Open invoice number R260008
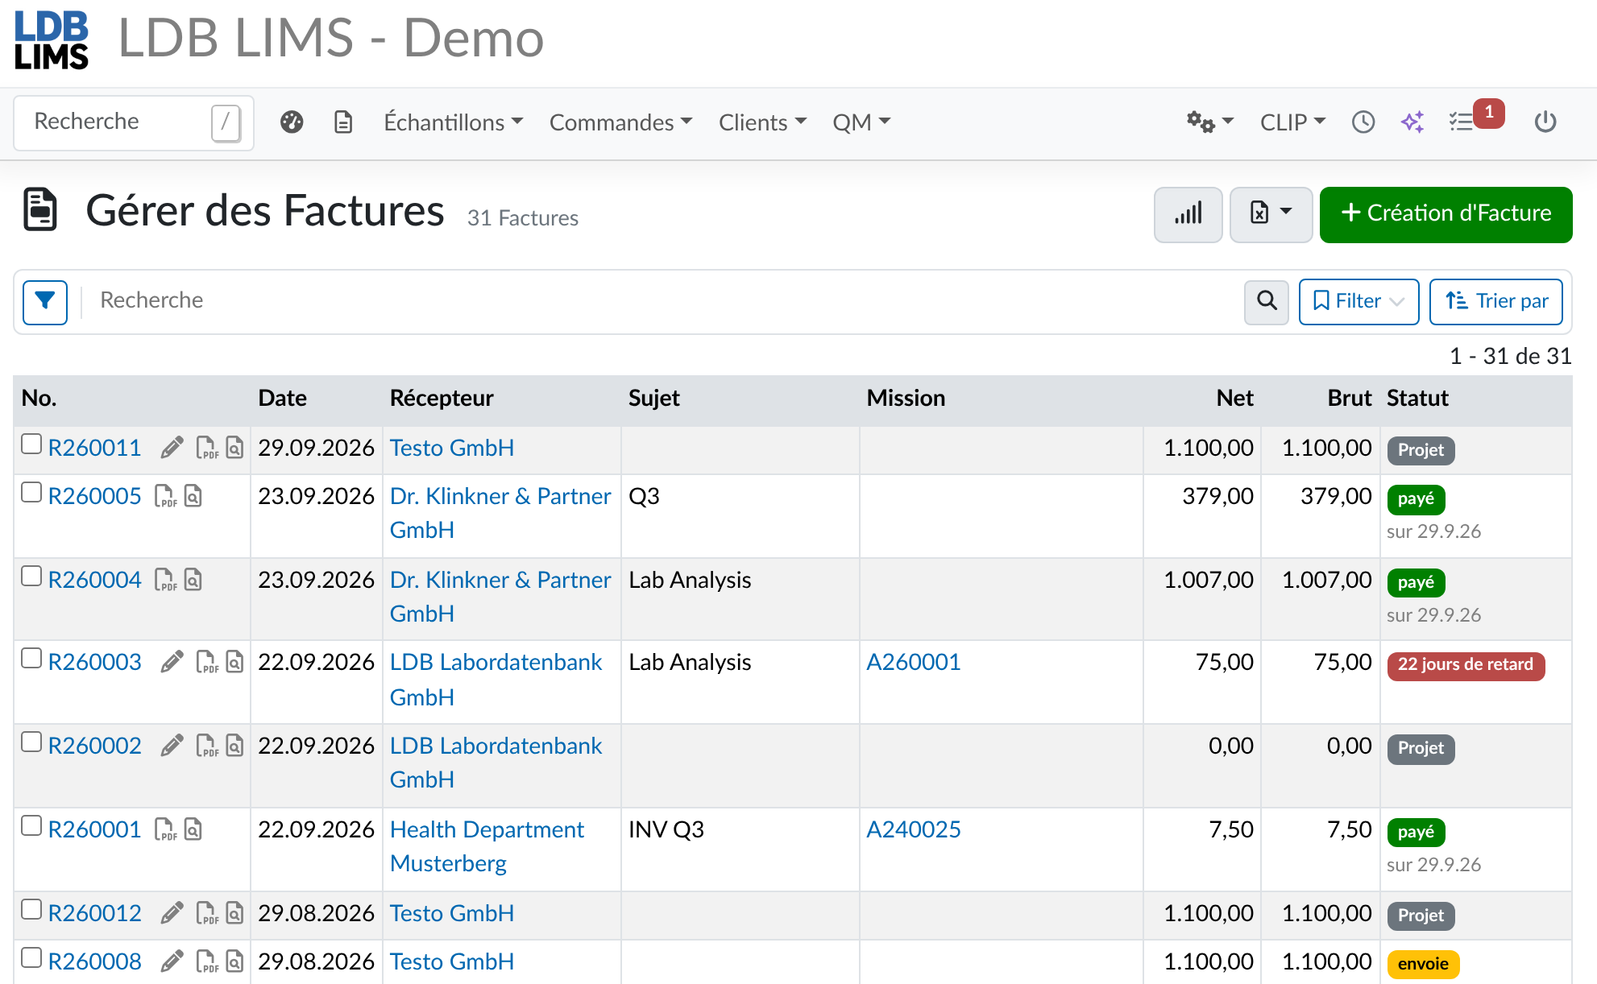The height and width of the screenshot is (984, 1597). (95, 961)
